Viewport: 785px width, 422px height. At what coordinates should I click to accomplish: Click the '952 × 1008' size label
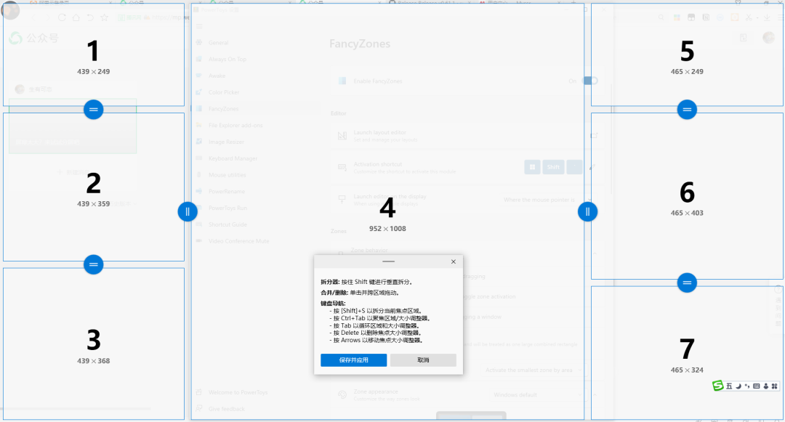(x=387, y=229)
